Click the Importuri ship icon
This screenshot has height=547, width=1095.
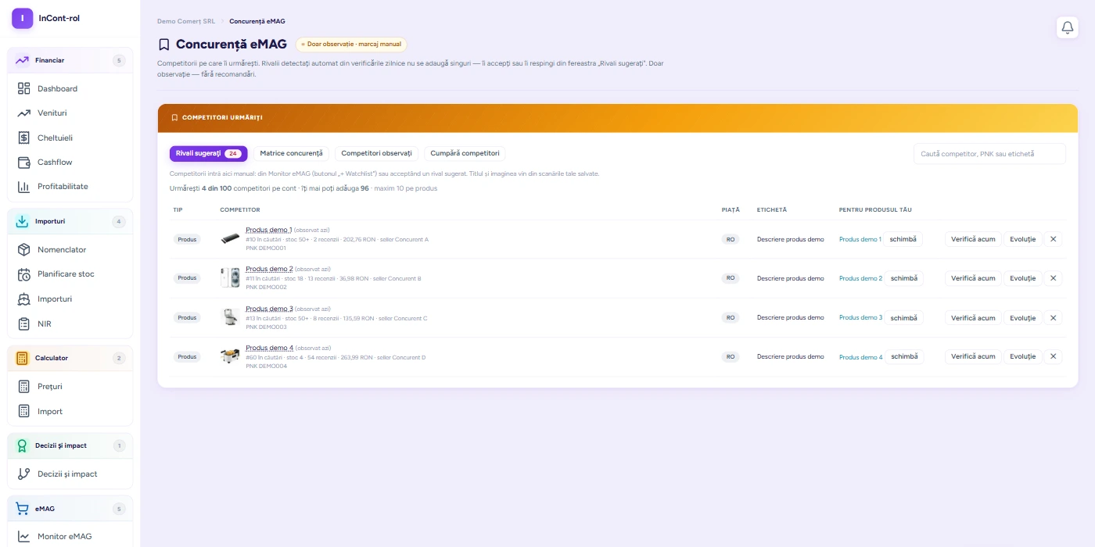(23, 299)
